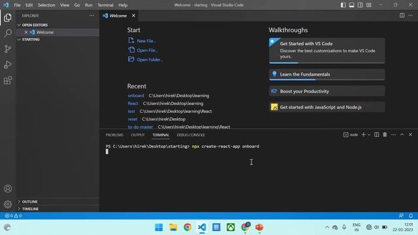The image size is (418, 235).
Task: Collapse the STARTING folder section
Action: 57,39
